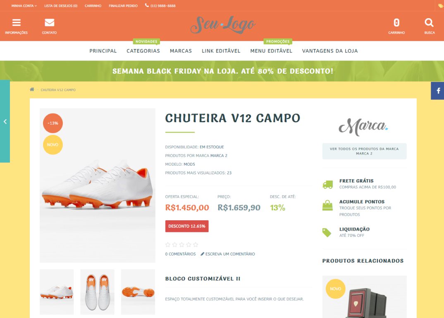Click the Contato envelope icon

50,22
